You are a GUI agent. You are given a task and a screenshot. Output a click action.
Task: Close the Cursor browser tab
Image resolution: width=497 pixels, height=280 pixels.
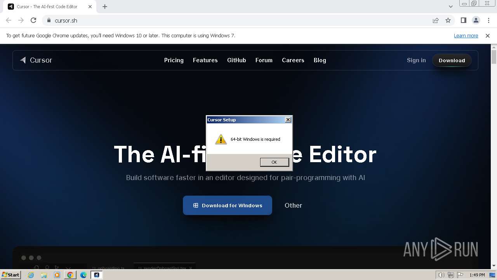(x=90, y=7)
